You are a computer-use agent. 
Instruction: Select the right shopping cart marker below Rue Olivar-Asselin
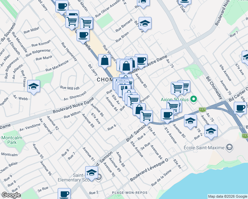pyautogui.click(x=87, y=24)
